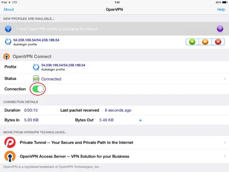Click the Private Tunnel red logo icon

coord(10,143)
